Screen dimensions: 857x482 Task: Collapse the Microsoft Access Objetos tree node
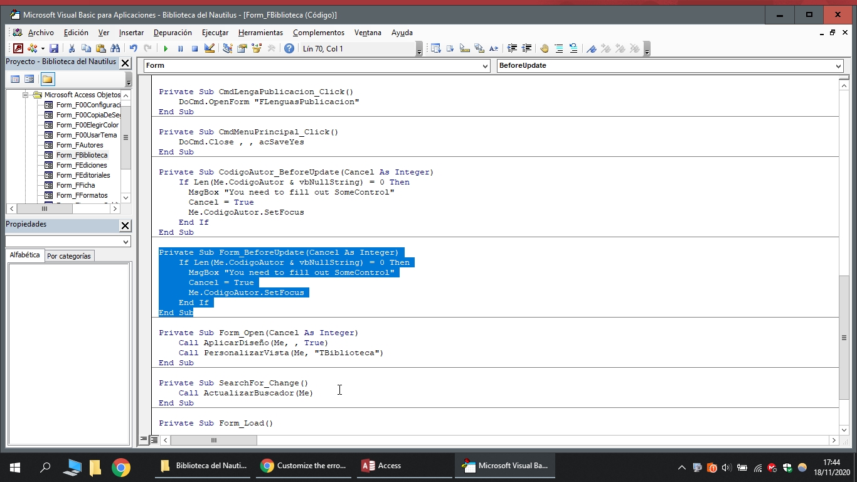[x=26, y=95]
